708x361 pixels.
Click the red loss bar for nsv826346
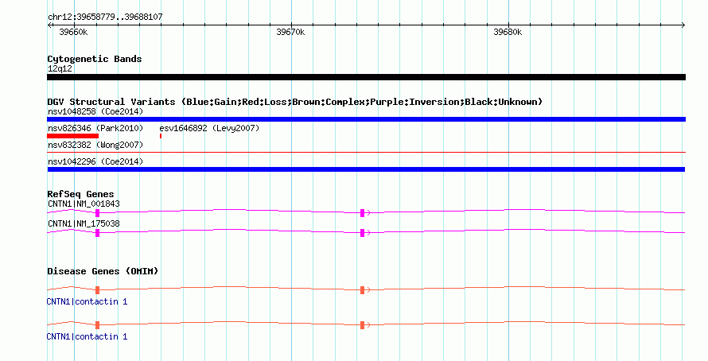click(72, 136)
